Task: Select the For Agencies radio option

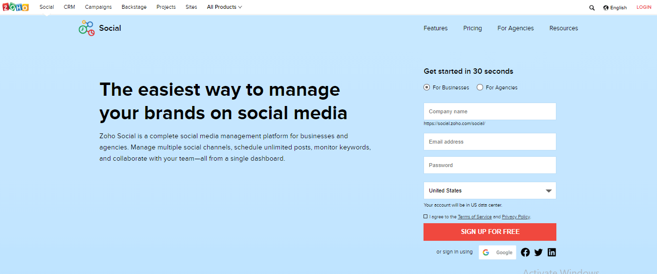Action: tap(480, 87)
